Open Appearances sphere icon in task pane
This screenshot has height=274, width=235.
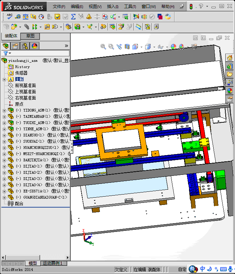[229, 91]
